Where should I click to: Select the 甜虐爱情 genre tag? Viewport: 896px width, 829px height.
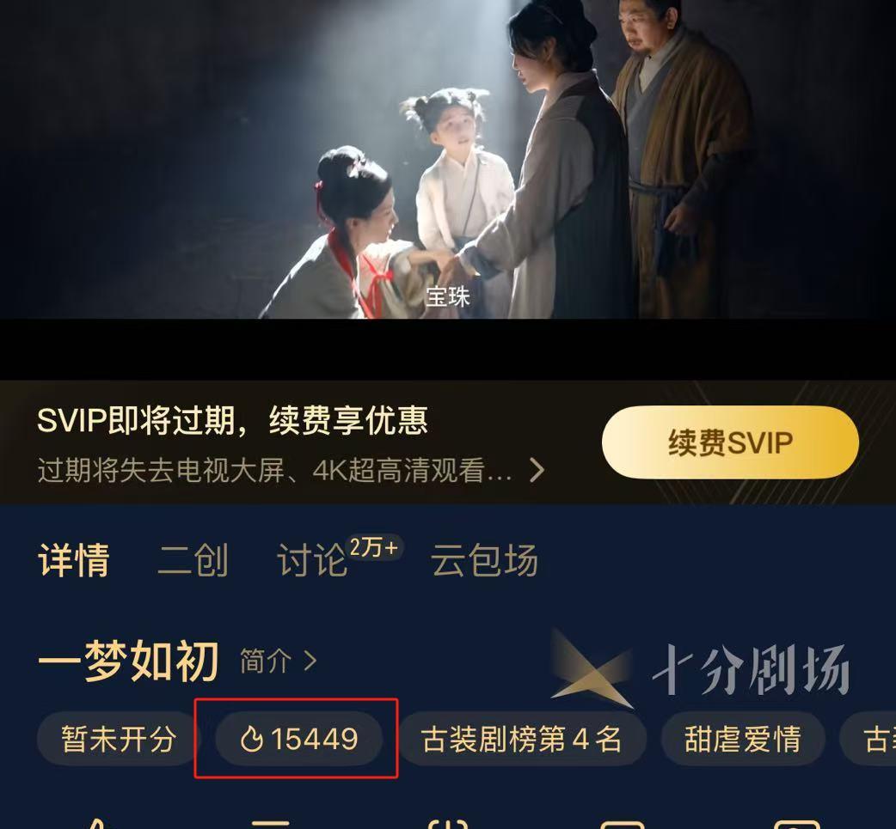[743, 739]
